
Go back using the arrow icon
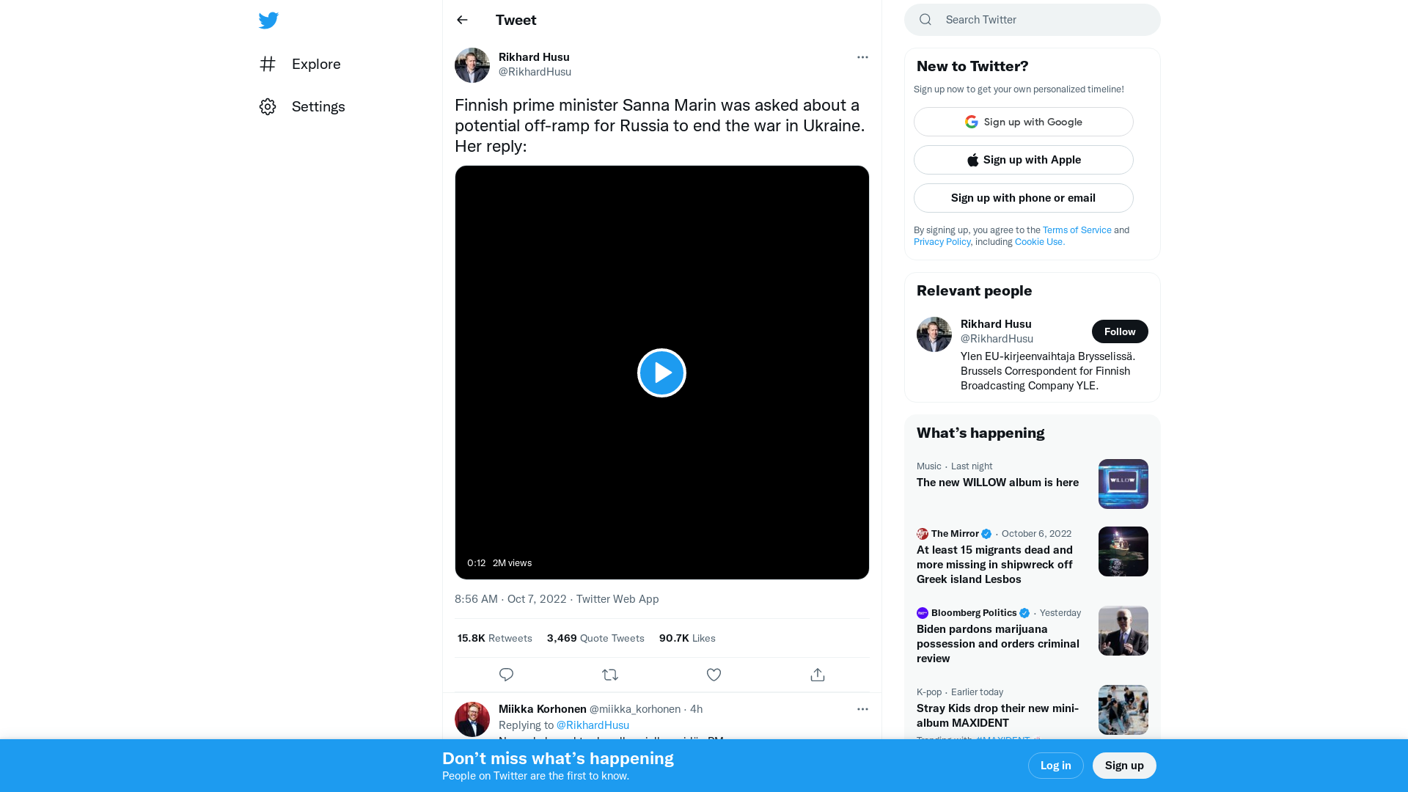click(462, 20)
